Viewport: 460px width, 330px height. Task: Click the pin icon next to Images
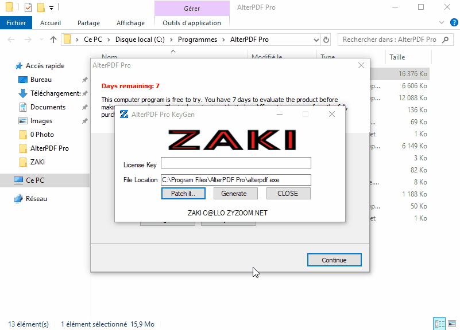point(85,121)
